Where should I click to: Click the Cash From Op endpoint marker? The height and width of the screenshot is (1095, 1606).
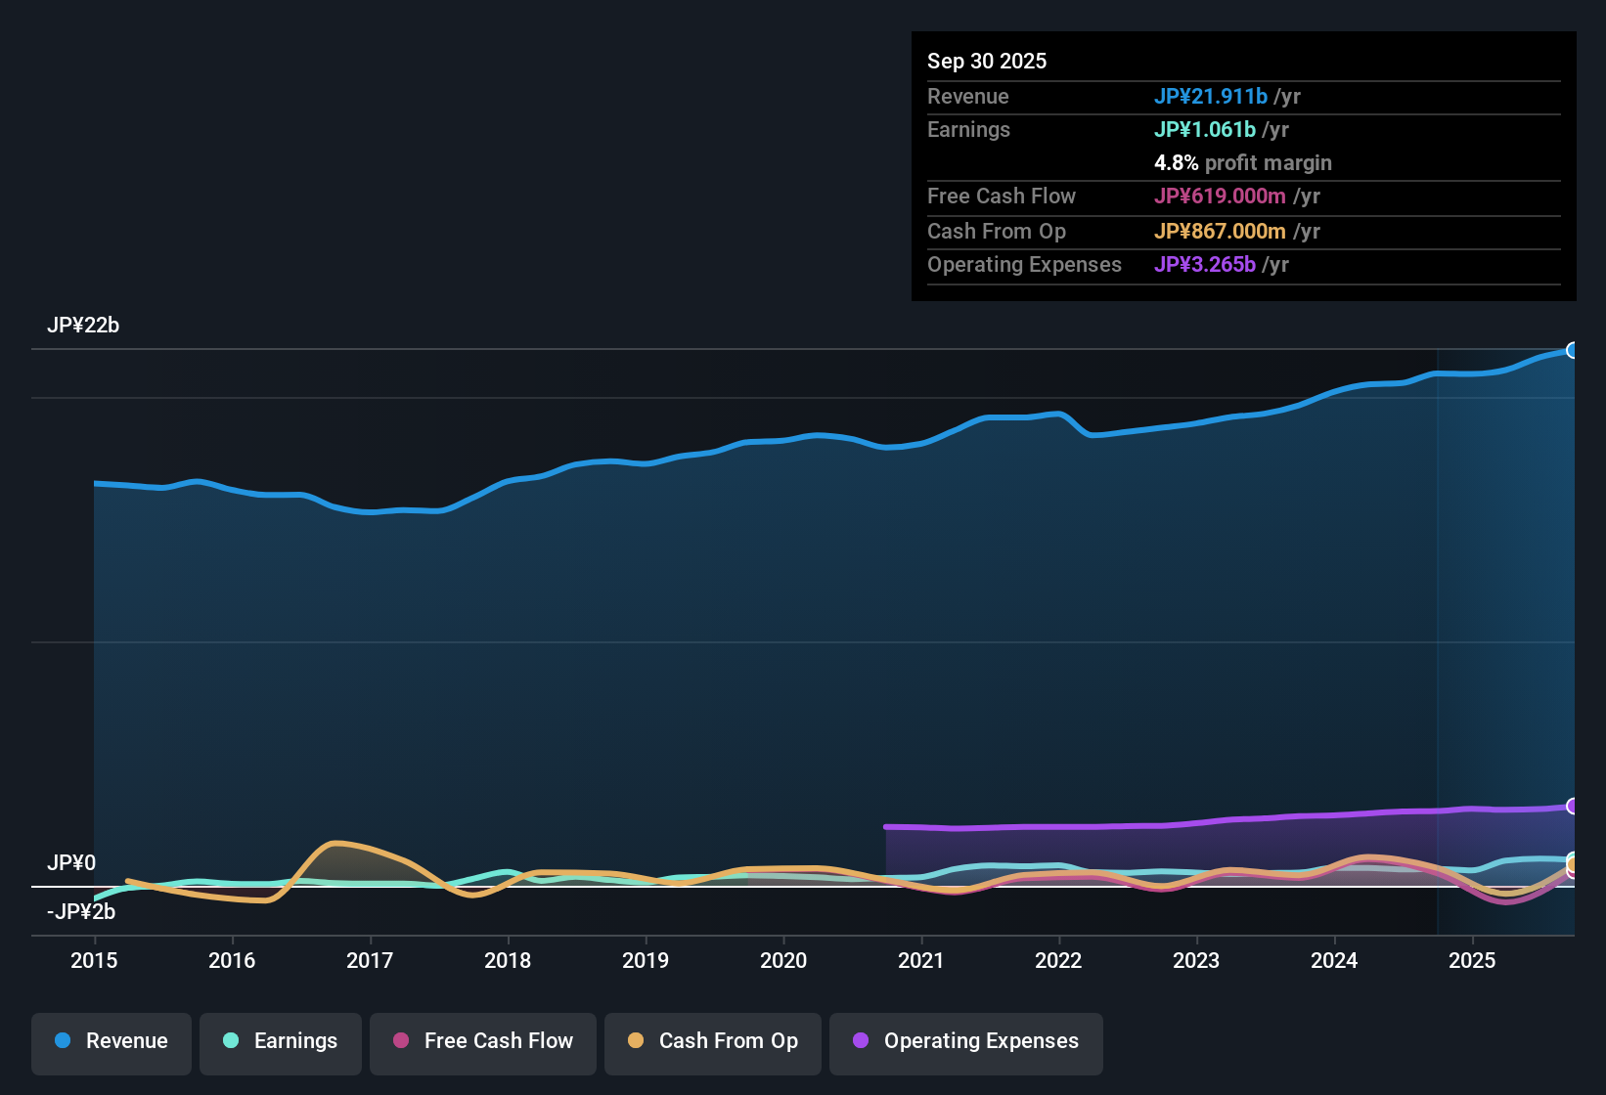(x=1570, y=865)
